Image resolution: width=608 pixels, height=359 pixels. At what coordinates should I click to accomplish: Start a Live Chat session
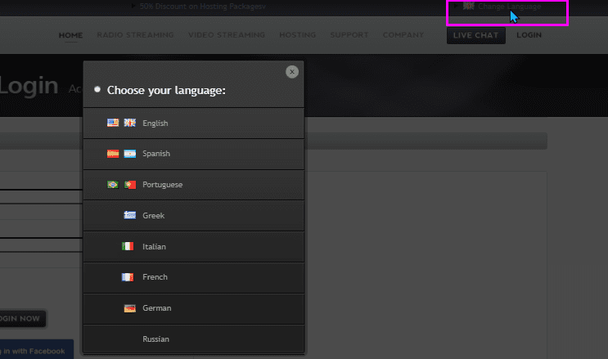[x=475, y=35]
